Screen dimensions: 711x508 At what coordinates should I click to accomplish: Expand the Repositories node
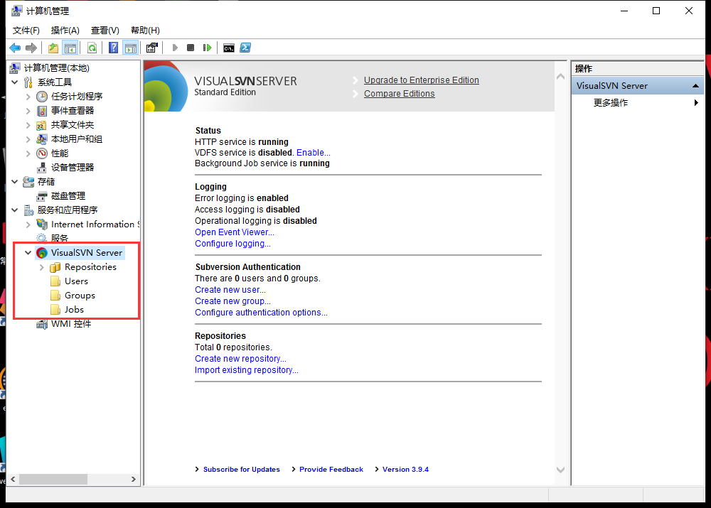pyautogui.click(x=42, y=267)
